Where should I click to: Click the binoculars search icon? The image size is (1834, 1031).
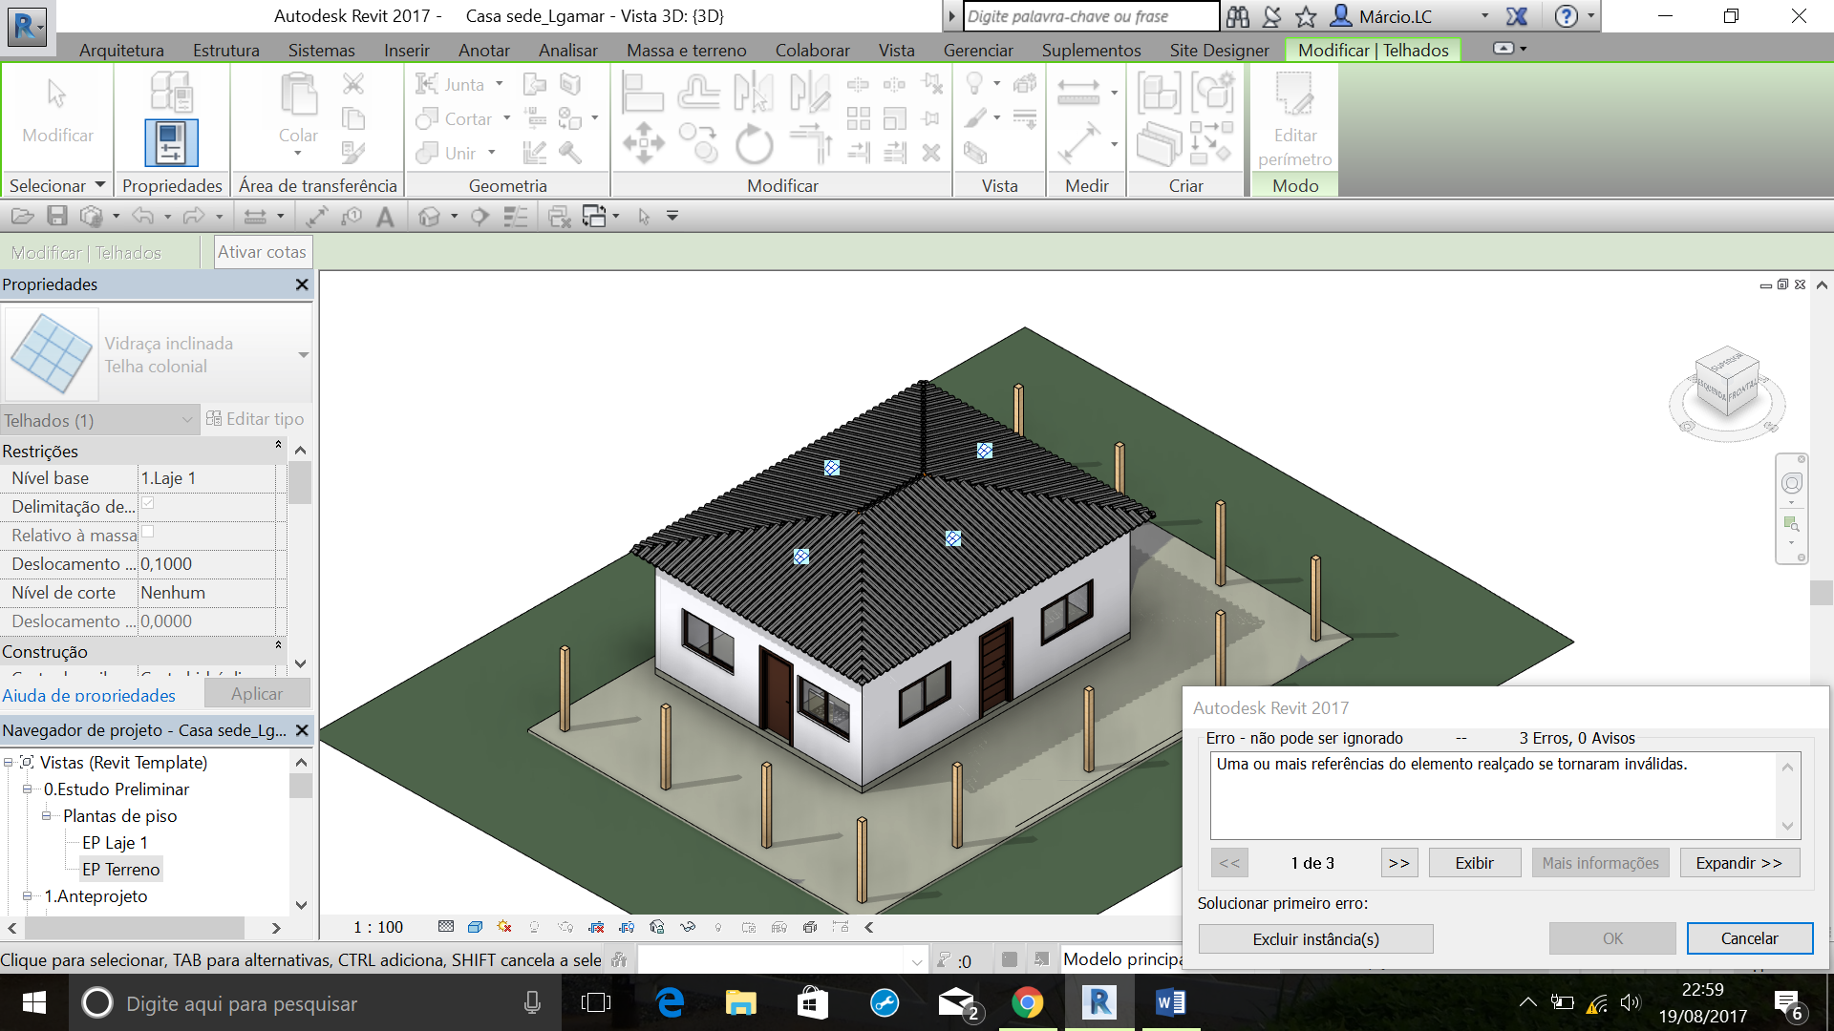[1238, 16]
